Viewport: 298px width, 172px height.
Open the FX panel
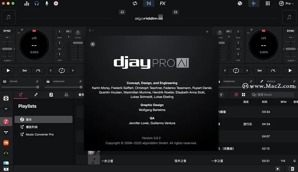(x=163, y=3)
